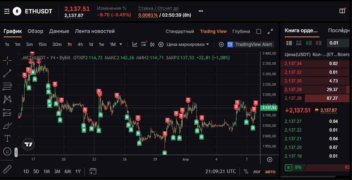Click ask price 2,137.28 in order book

(293, 98)
